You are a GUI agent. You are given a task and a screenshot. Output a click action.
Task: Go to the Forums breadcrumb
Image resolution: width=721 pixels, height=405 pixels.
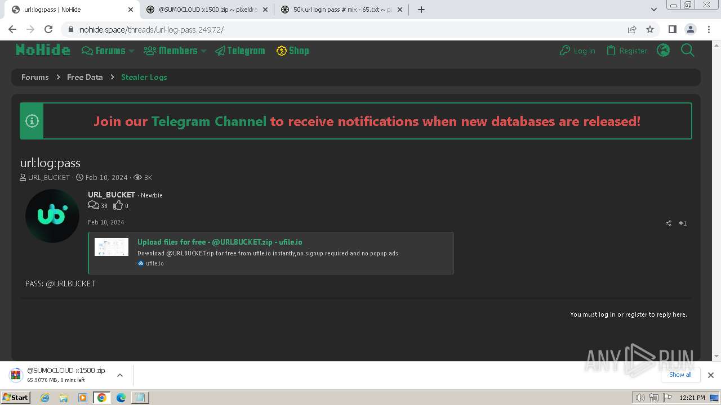pyautogui.click(x=35, y=77)
